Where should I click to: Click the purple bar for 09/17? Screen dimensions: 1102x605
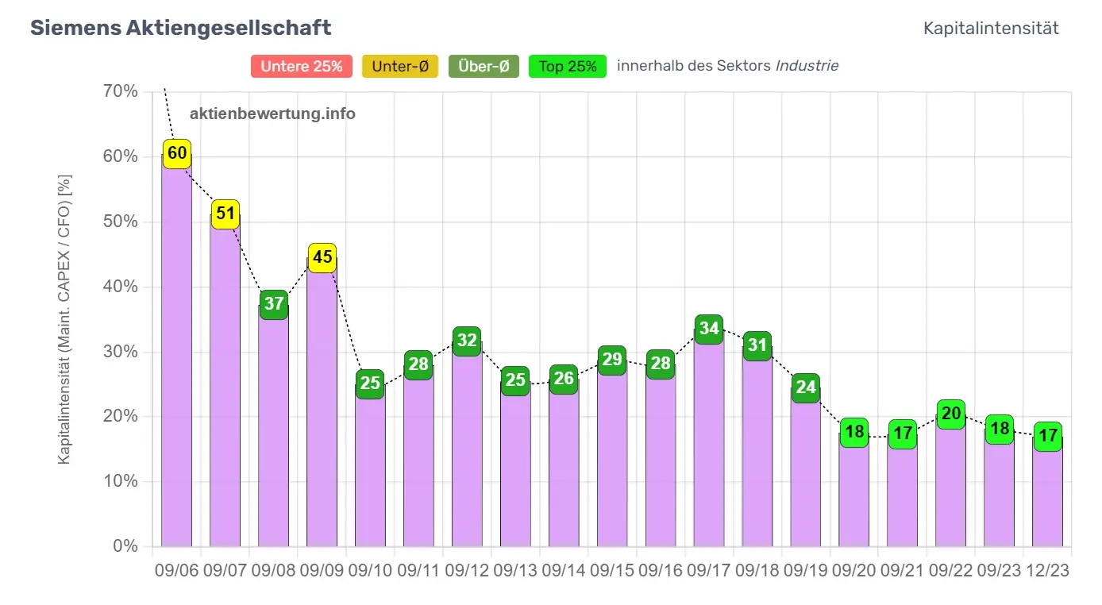pyautogui.click(x=709, y=437)
